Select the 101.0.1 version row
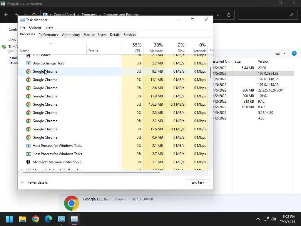Image resolution: width=301 pixels, height=226 pixels. [253, 96]
